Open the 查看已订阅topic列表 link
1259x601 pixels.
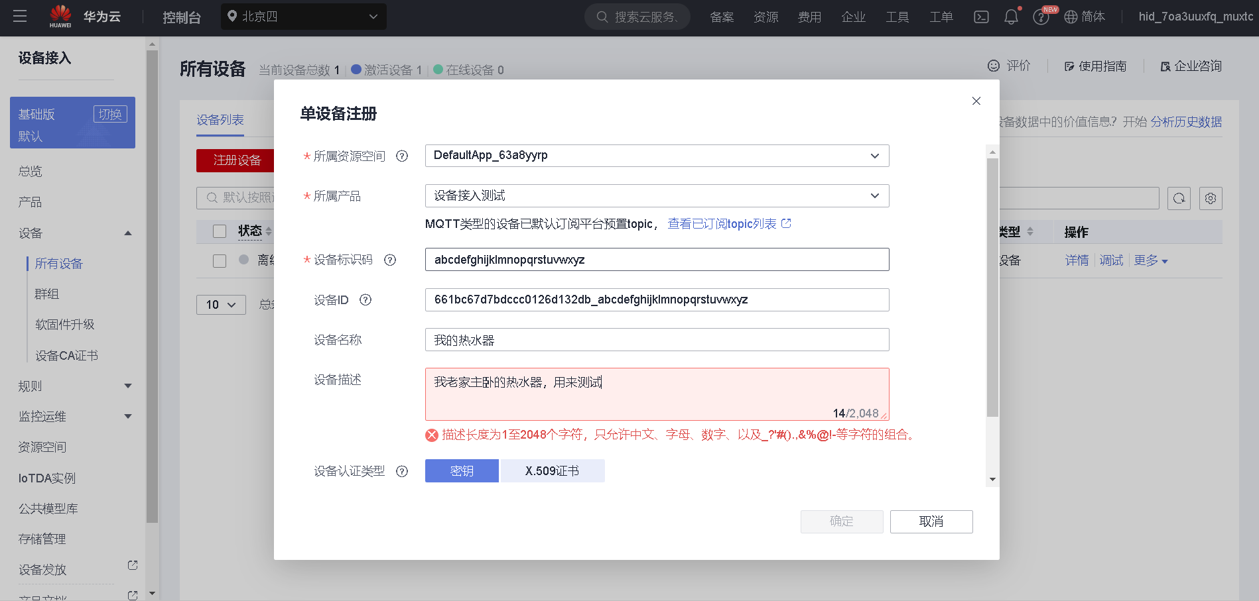(722, 224)
